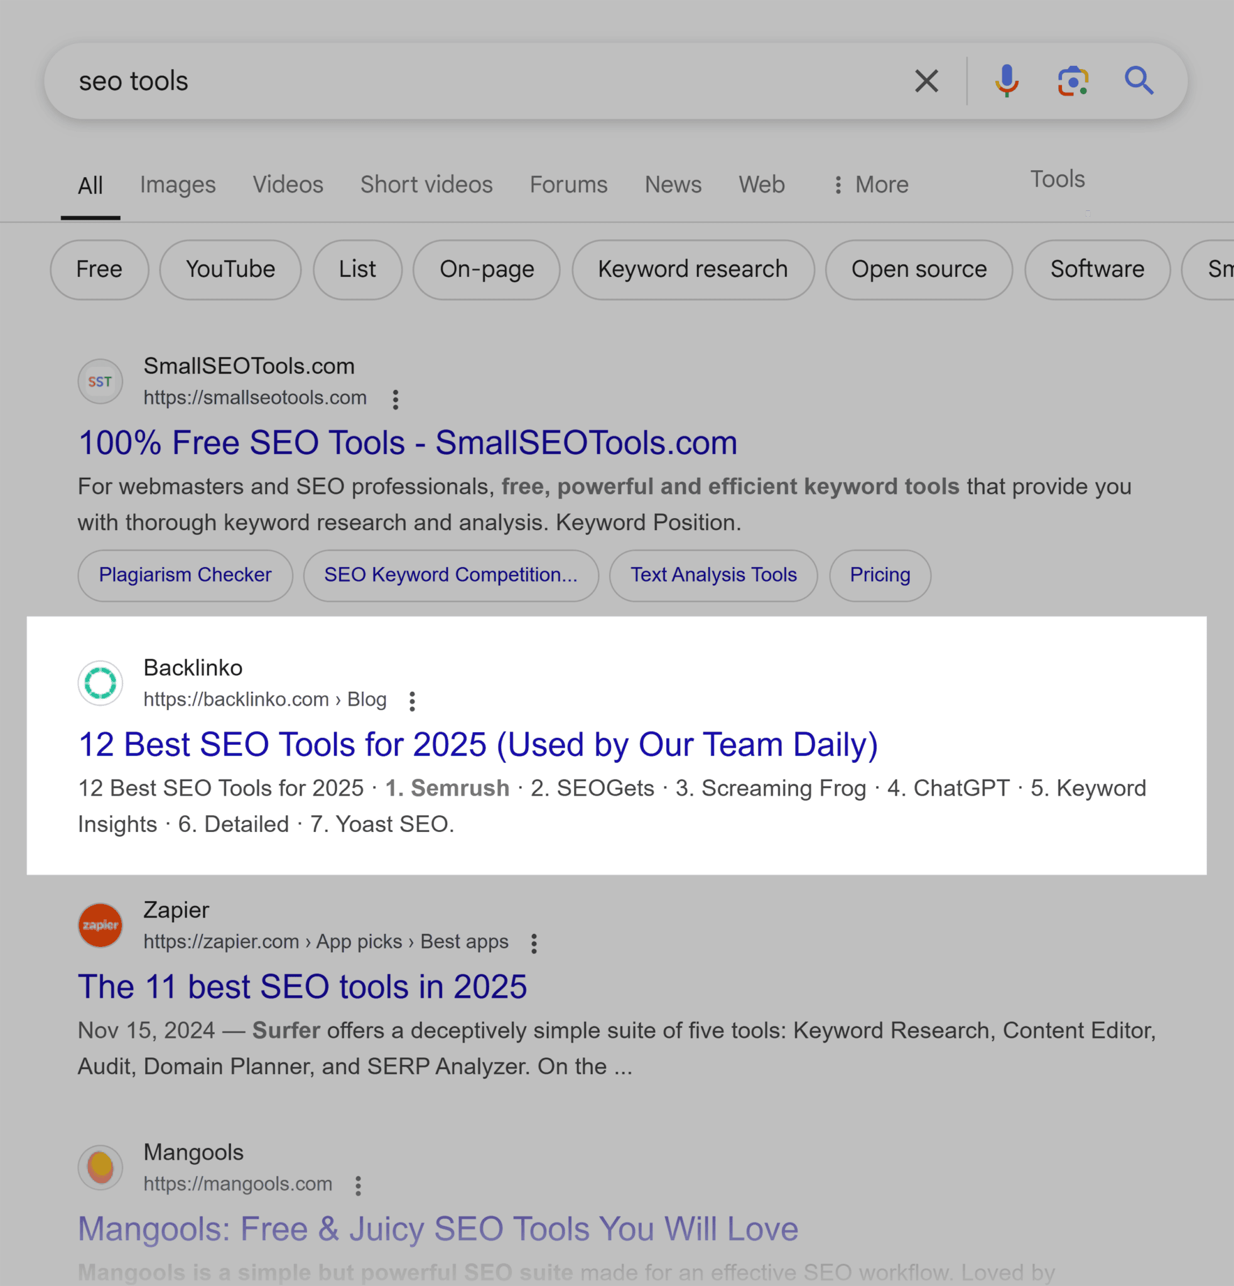Switch to the Web tab
The width and height of the screenshot is (1234, 1286).
(762, 185)
